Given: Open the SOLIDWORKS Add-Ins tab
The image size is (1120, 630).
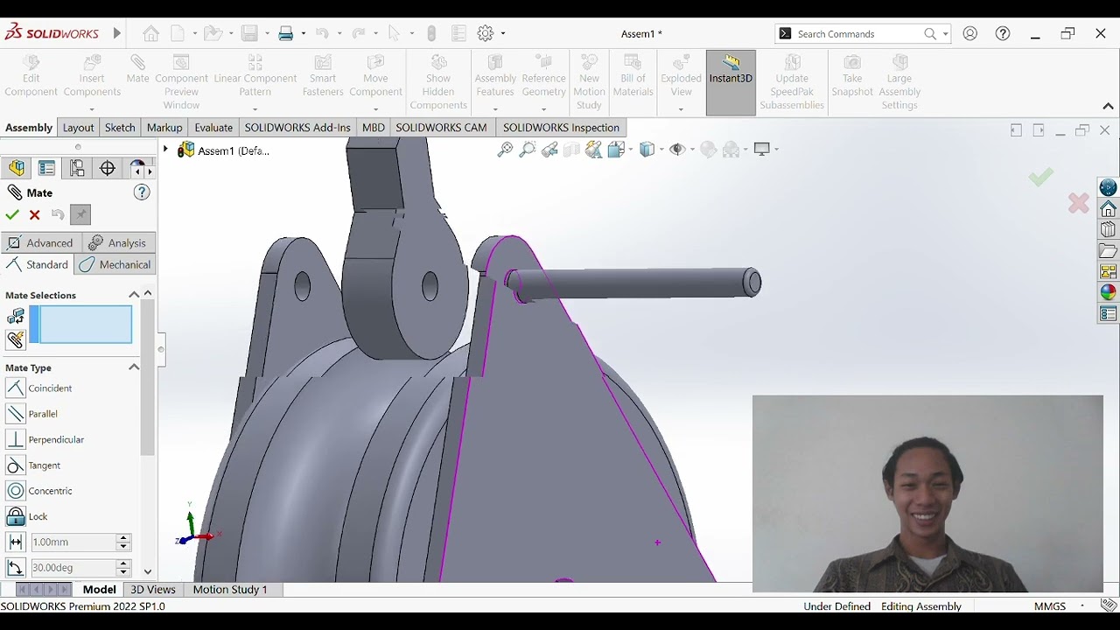Looking at the screenshot, I should 297,127.
